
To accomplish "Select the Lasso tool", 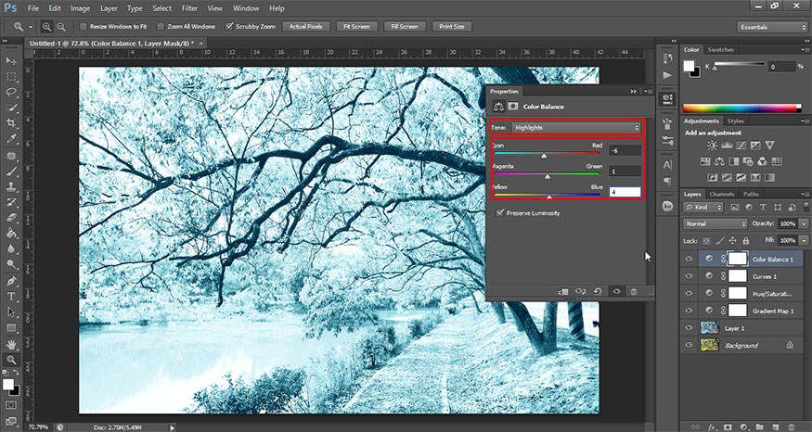I will pyautogui.click(x=11, y=92).
